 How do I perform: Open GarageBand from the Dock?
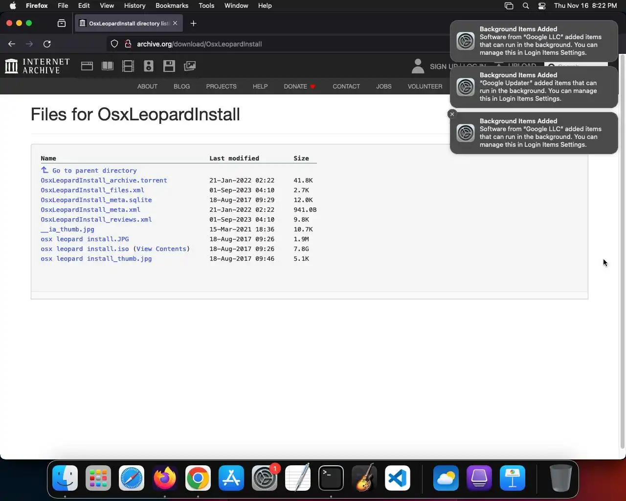(x=364, y=478)
